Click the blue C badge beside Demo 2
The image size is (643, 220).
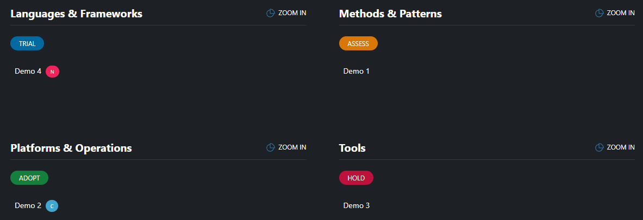click(x=52, y=206)
